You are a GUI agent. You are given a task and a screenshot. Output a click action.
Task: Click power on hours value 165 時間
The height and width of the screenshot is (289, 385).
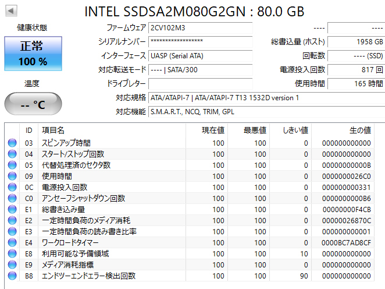357,84
